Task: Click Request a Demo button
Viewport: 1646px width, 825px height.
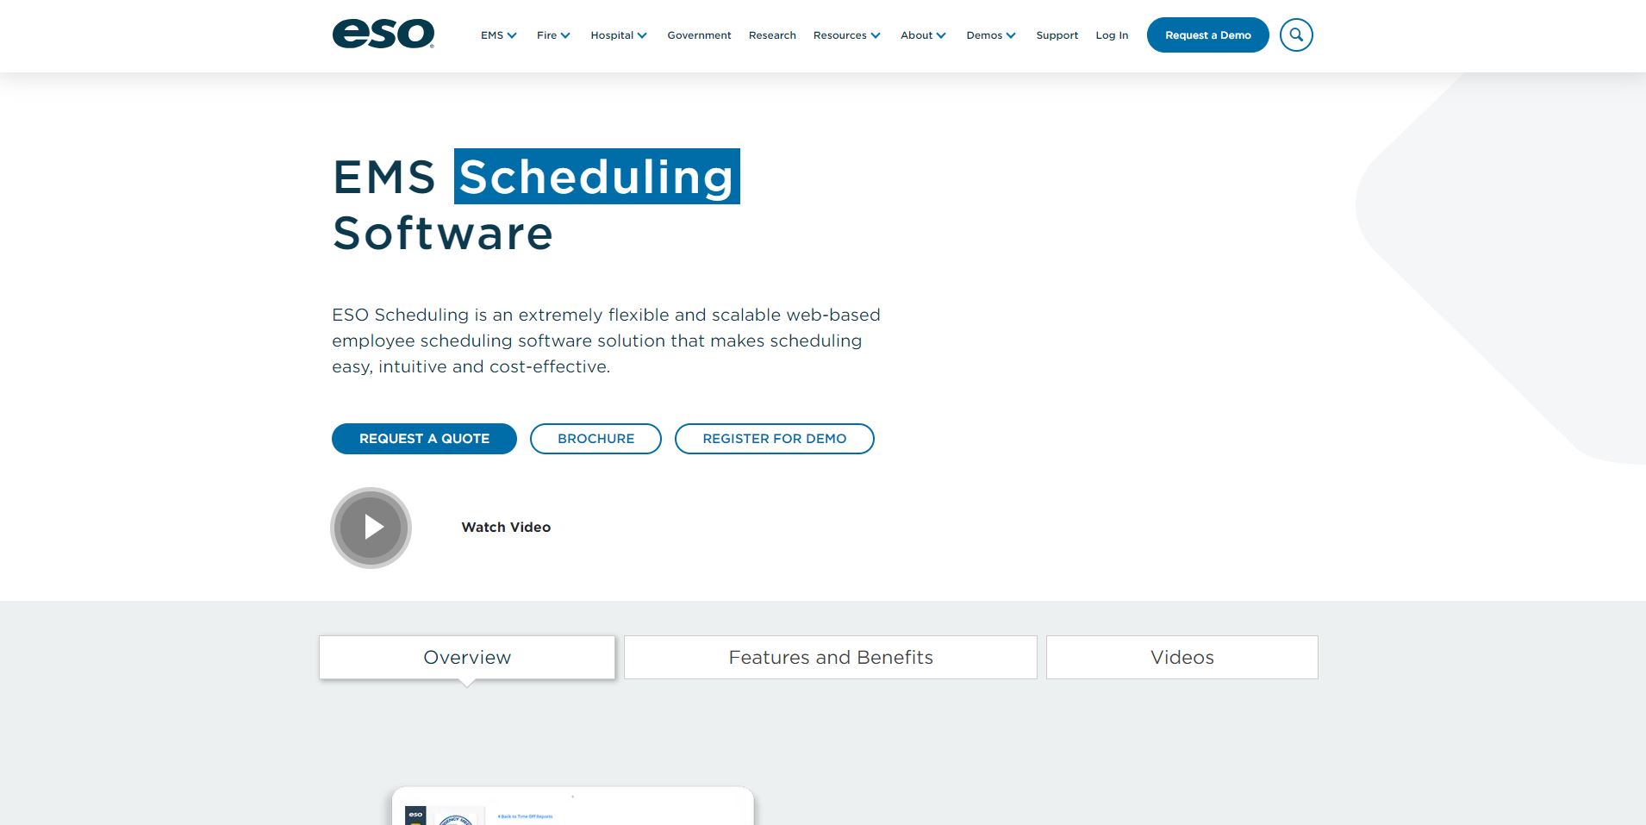Action: [1207, 35]
